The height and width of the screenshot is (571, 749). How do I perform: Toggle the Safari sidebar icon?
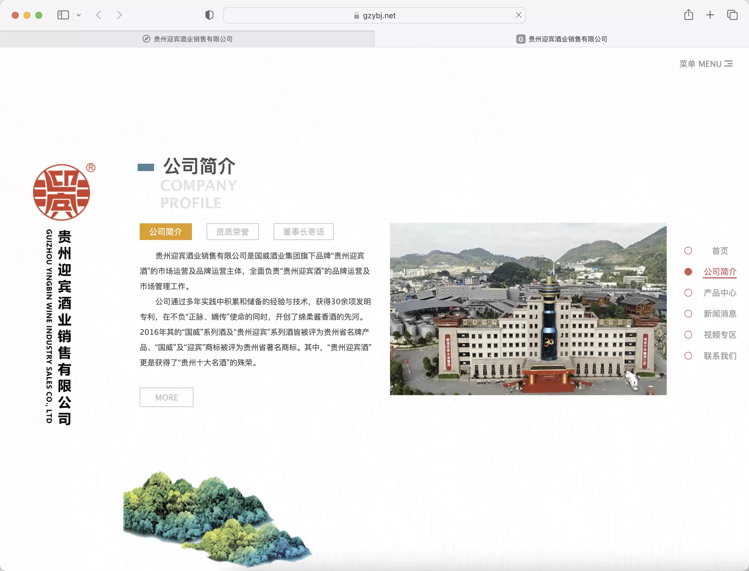tap(63, 15)
